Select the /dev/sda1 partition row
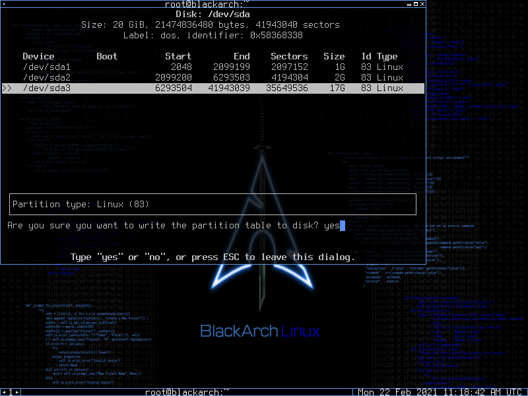Screen dimensions: 528x396 coord(213,67)
